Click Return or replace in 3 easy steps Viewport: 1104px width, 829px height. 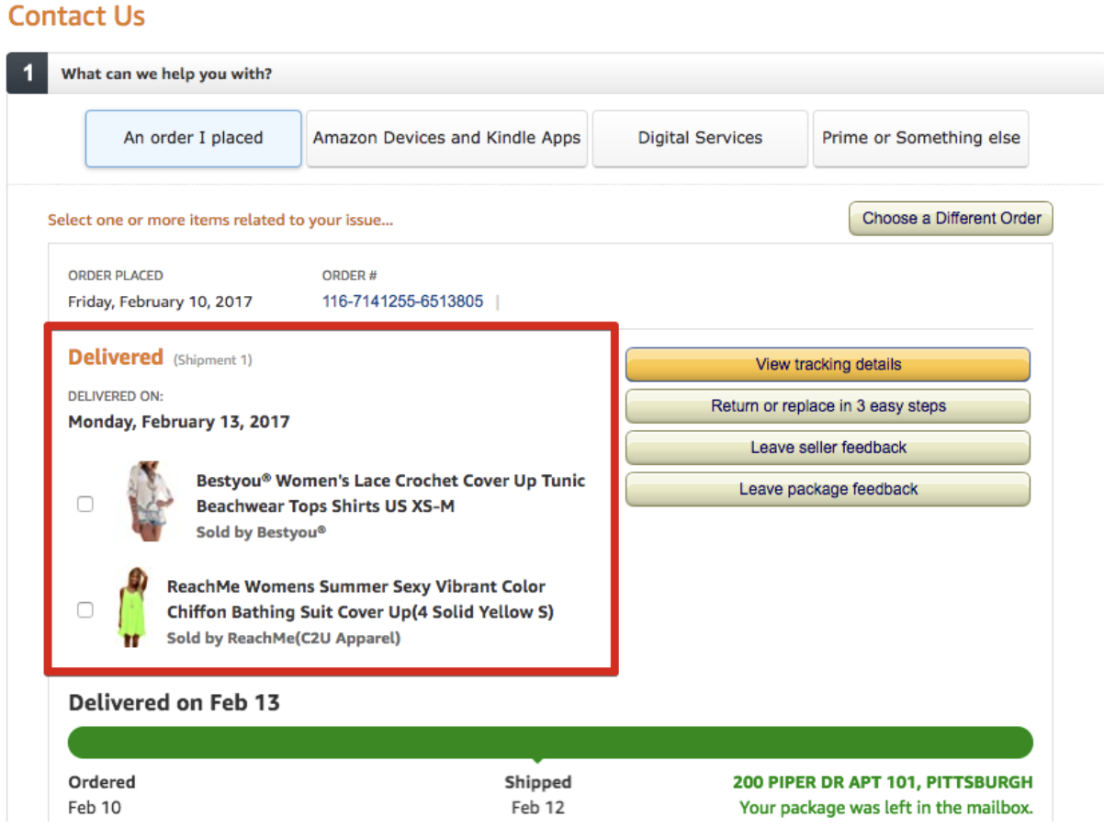(x=828, y=406)
